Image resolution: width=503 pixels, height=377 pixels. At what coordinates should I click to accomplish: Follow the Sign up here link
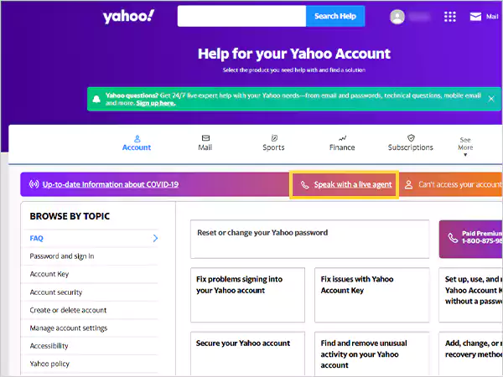pos(156,103)
